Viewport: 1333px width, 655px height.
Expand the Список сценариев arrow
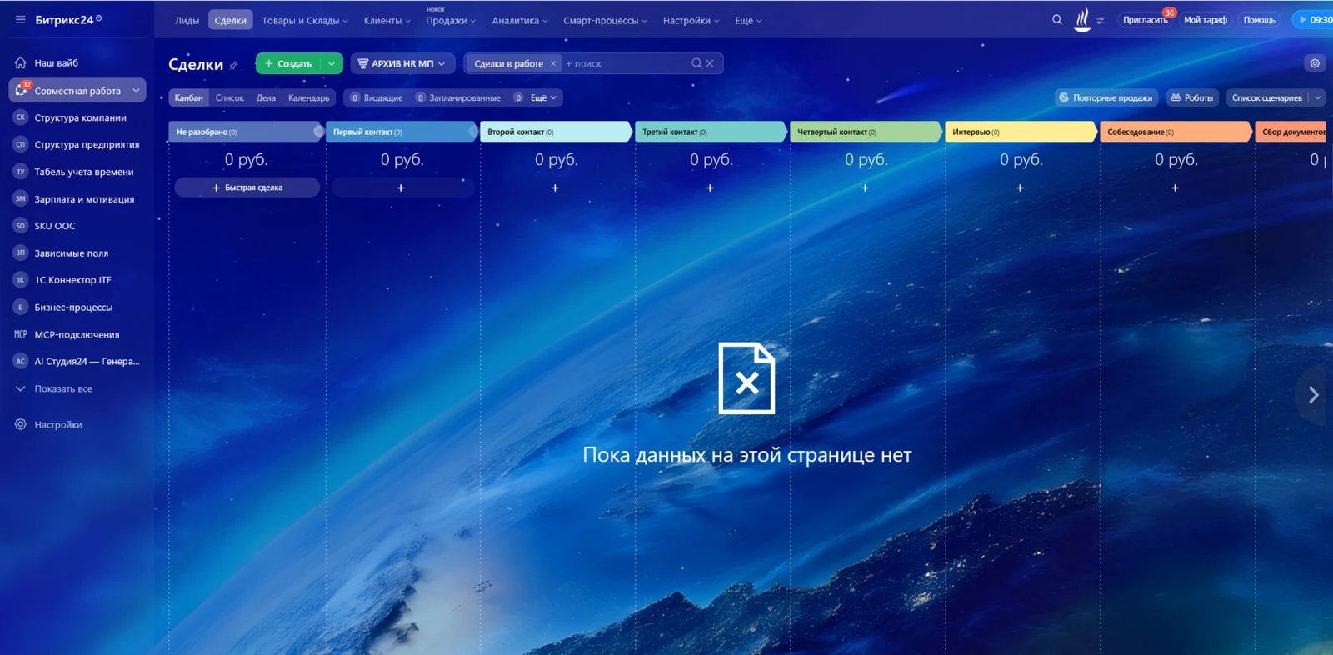tap(1317, 97)
